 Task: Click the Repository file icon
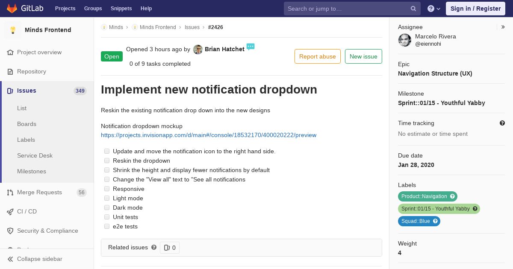point(10,72)
